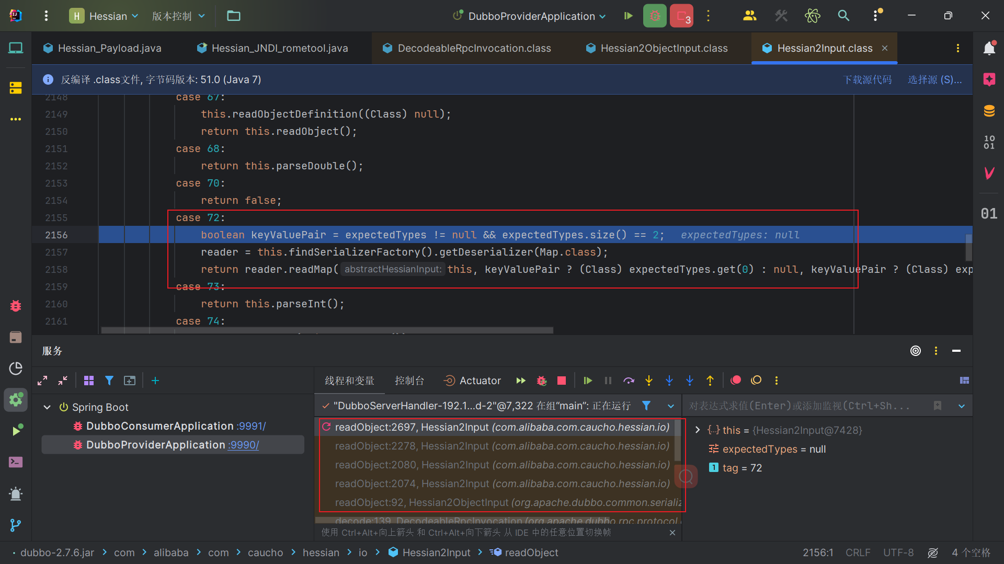This screenshot has width=1004, height=564.
Task: Toggle Mute Breakpoints
Action: point(756,381)
